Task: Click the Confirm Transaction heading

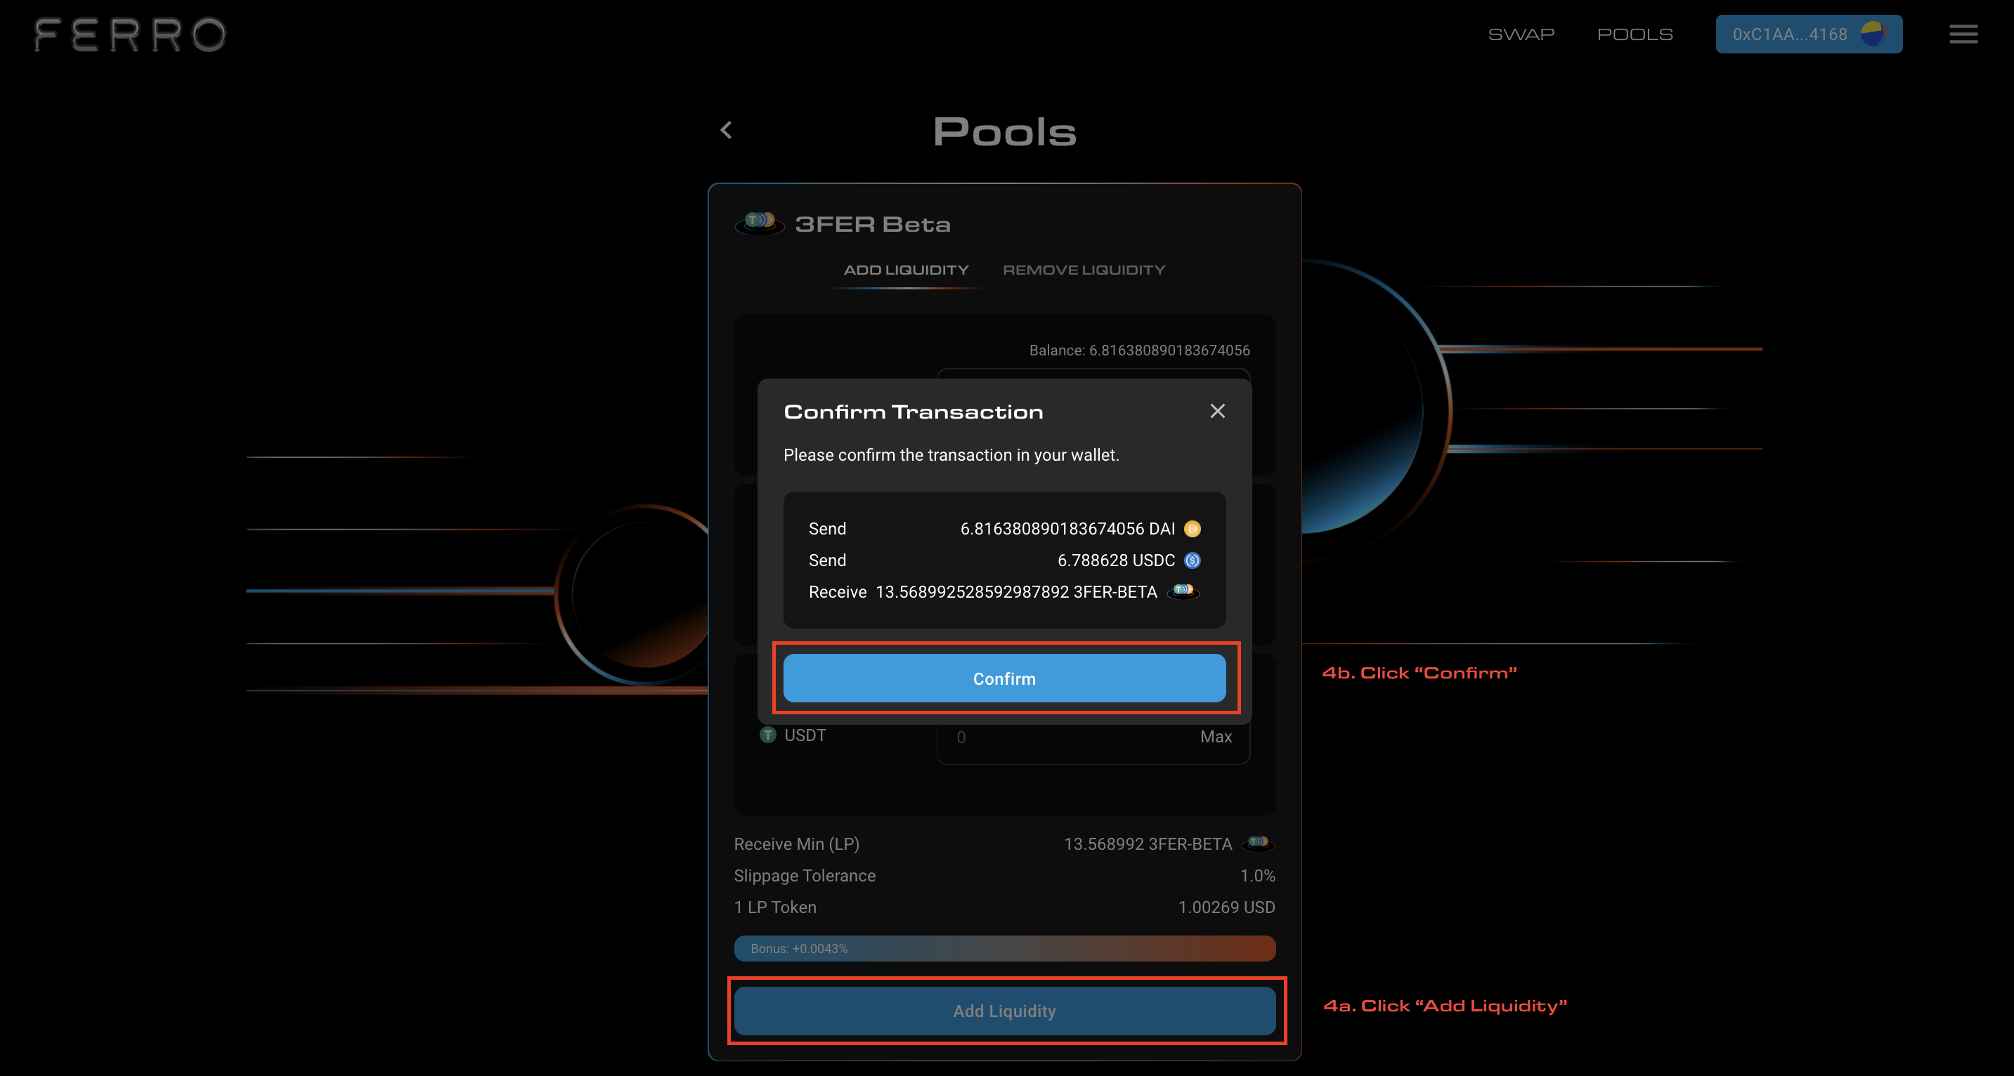Action: pyautogui.click(x=913, y=412)
